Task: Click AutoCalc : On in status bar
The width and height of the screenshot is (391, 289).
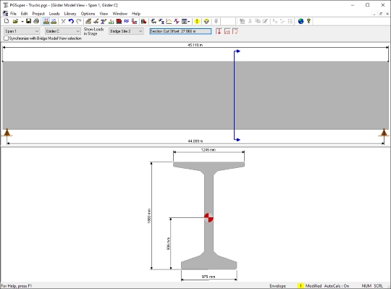Action: [x=337, y=286]
